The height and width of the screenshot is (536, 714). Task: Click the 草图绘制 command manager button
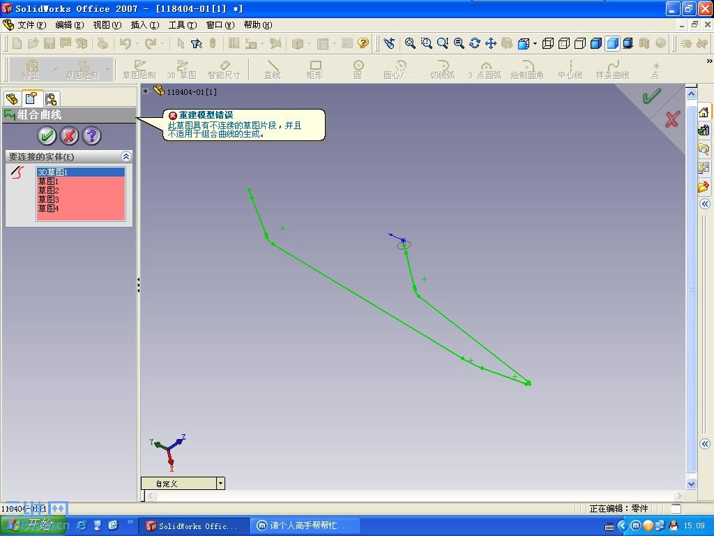coord(82,69)
